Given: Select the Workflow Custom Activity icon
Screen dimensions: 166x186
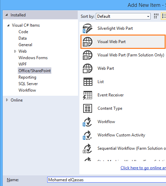Looking at the screenshot, I should coord(87,135).
